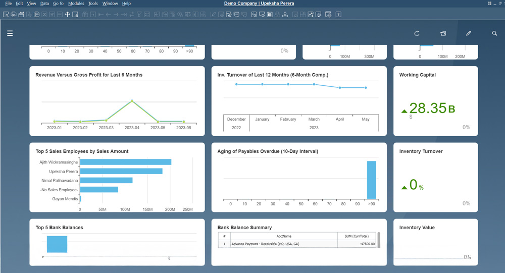505x273 pixels.
Task: Click the Print Preview toolbar icon
Action: [x=6, y=15]
